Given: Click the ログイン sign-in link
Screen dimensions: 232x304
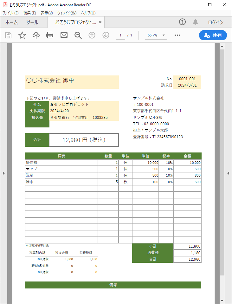Looking at the screenshot, I should [216, 22].
